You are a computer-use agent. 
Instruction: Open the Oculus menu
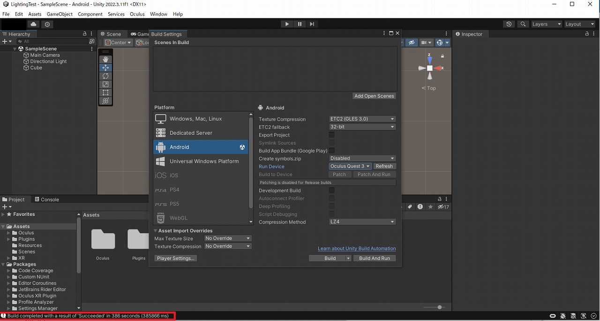click(x=137, y=14)
